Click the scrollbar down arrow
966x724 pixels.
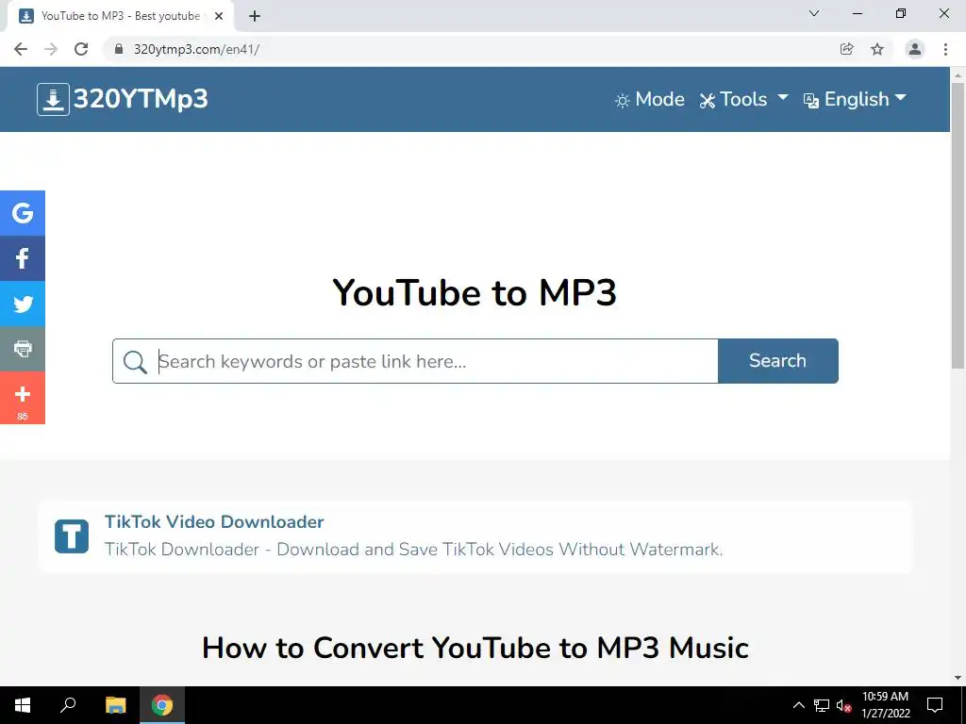click(x=958, y=678)
